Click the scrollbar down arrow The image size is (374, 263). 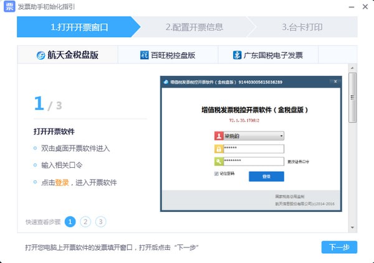[x=352, y=228]
